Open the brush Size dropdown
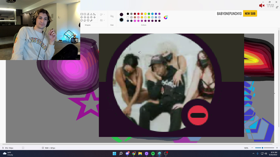The image size is (280, 157). pos(112,17)
